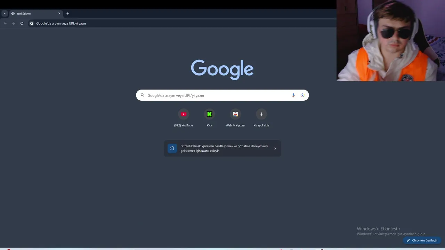
Task: Go back with the back arrow
Action: pos(5,23)
